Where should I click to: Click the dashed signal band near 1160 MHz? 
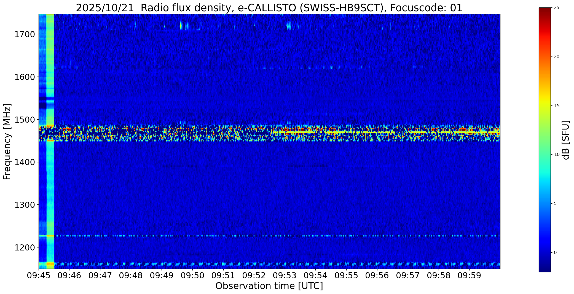(269, 264)
